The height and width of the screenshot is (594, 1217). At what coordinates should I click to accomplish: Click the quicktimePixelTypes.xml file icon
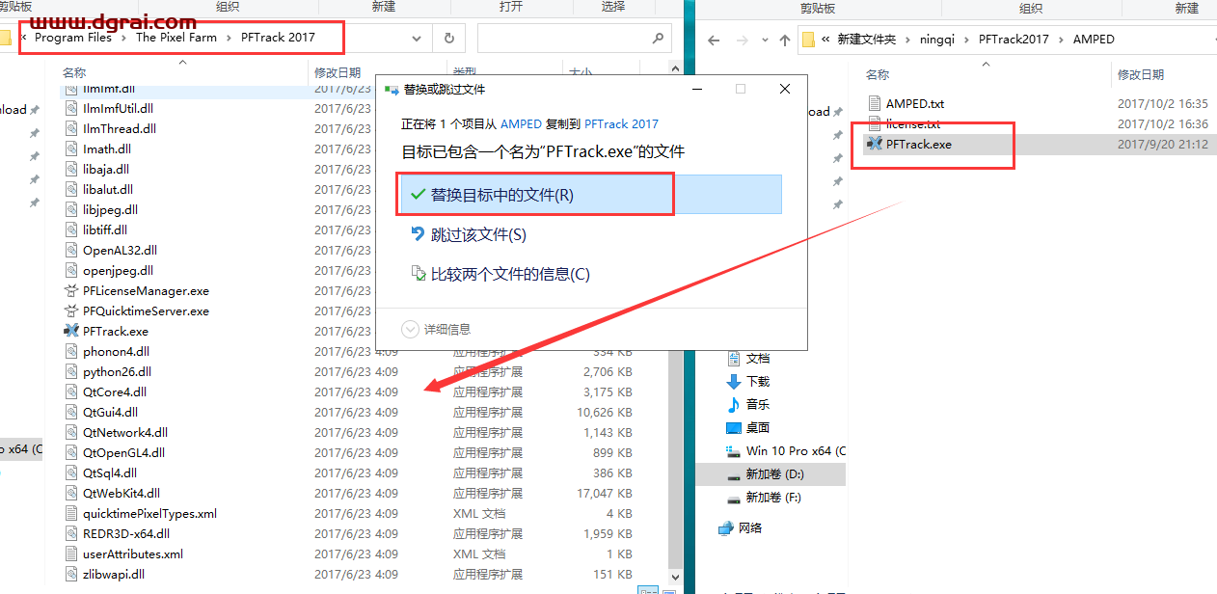coord(71,513)
